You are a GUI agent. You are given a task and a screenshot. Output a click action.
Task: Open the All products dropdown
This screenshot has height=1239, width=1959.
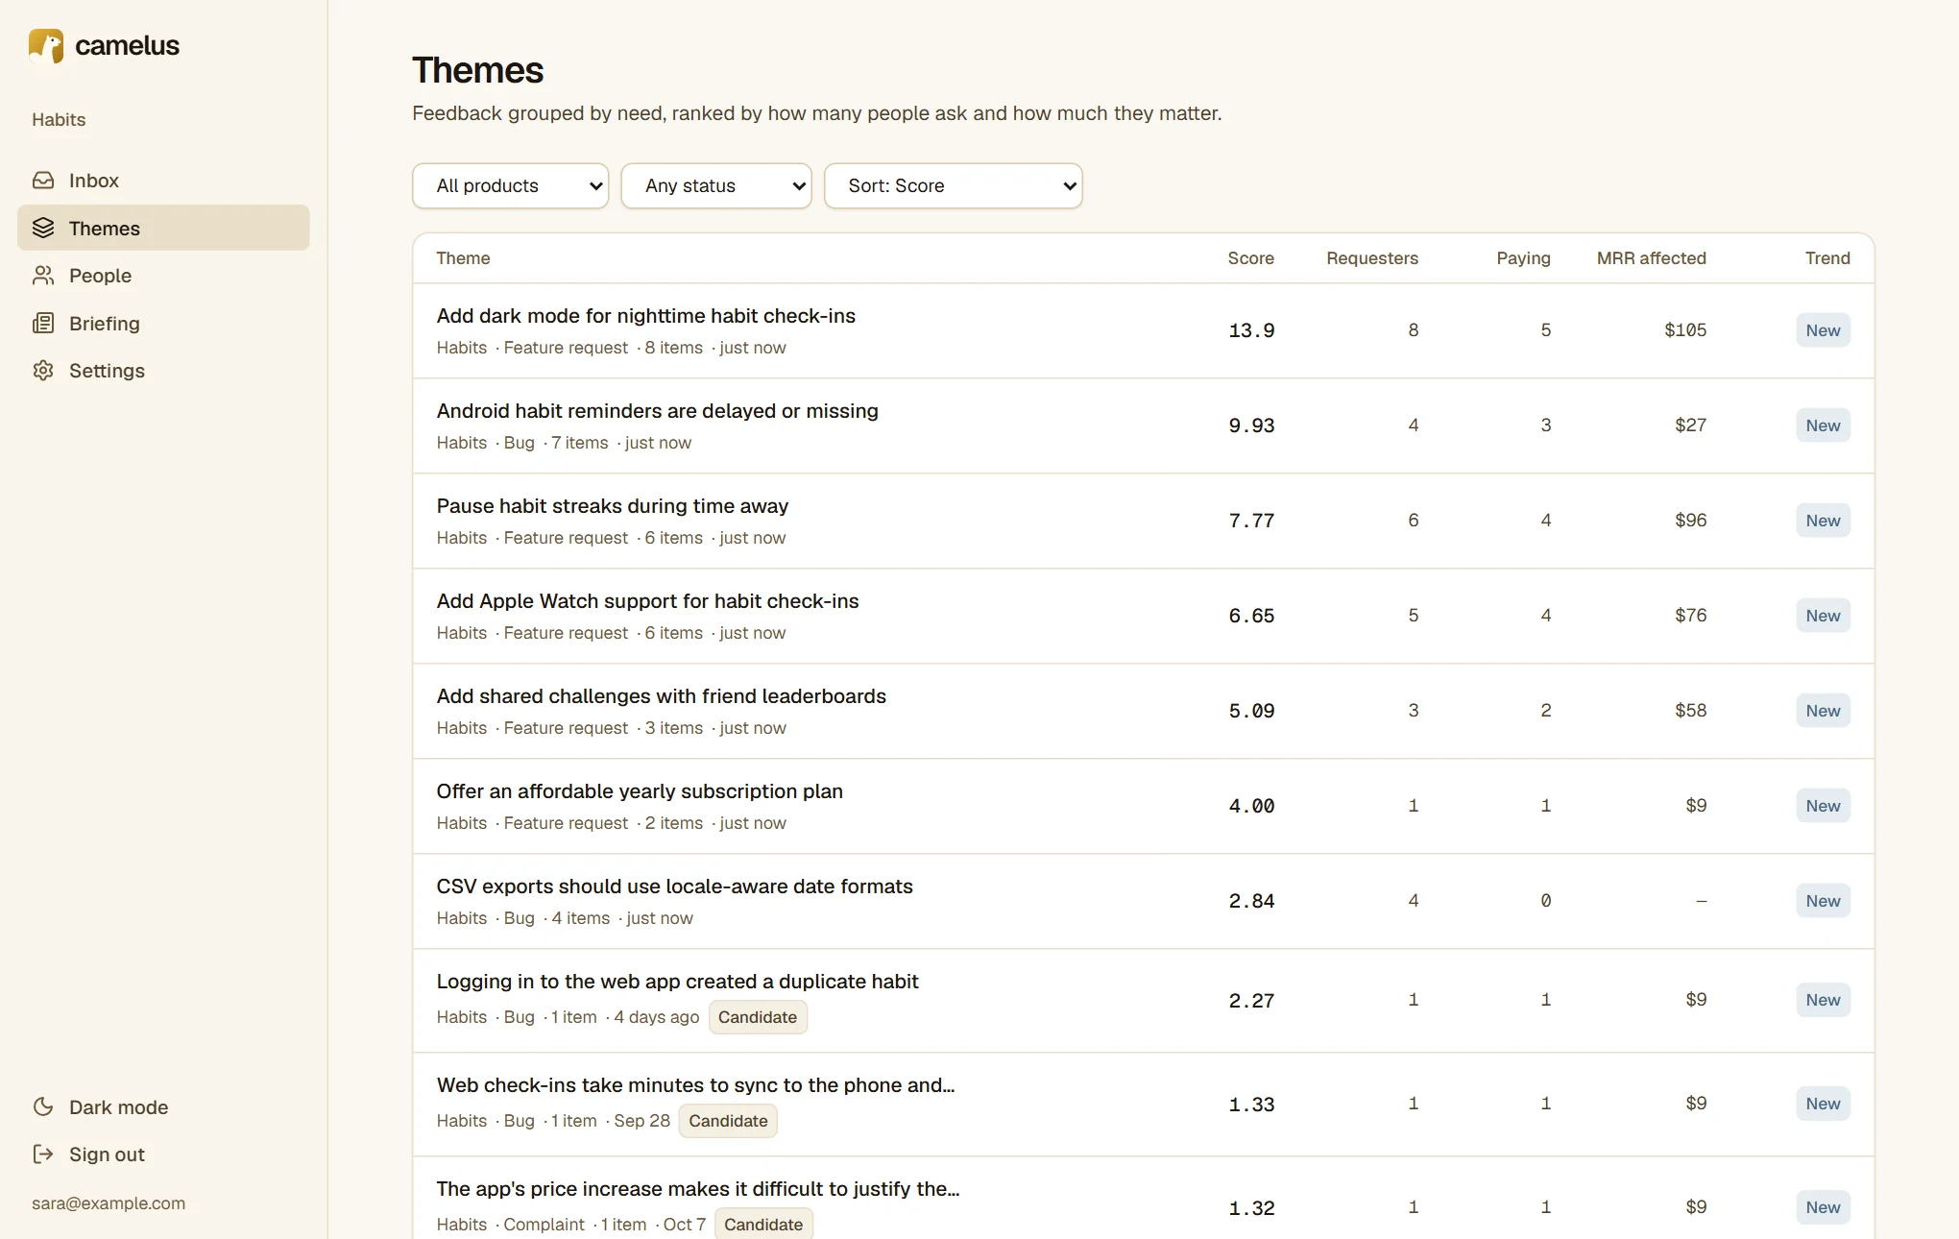511,185
